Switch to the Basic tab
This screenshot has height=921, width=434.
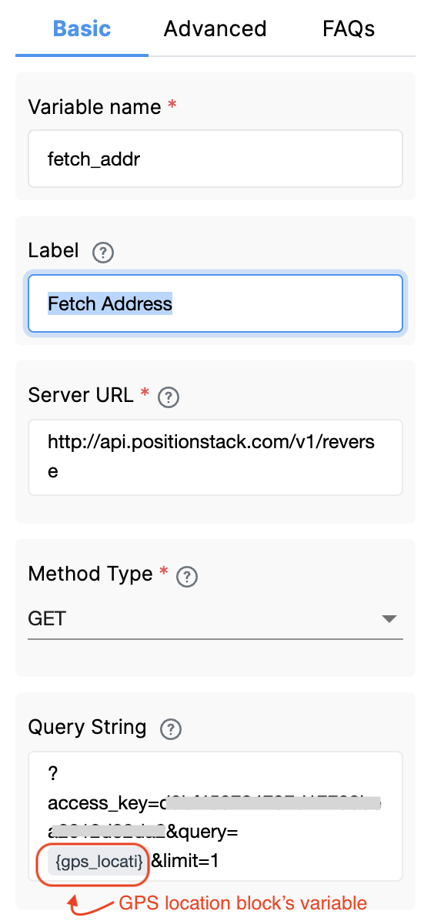82,28
